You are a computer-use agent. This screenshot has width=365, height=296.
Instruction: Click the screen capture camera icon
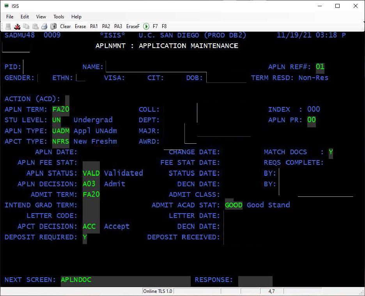[x=53, y=26]
